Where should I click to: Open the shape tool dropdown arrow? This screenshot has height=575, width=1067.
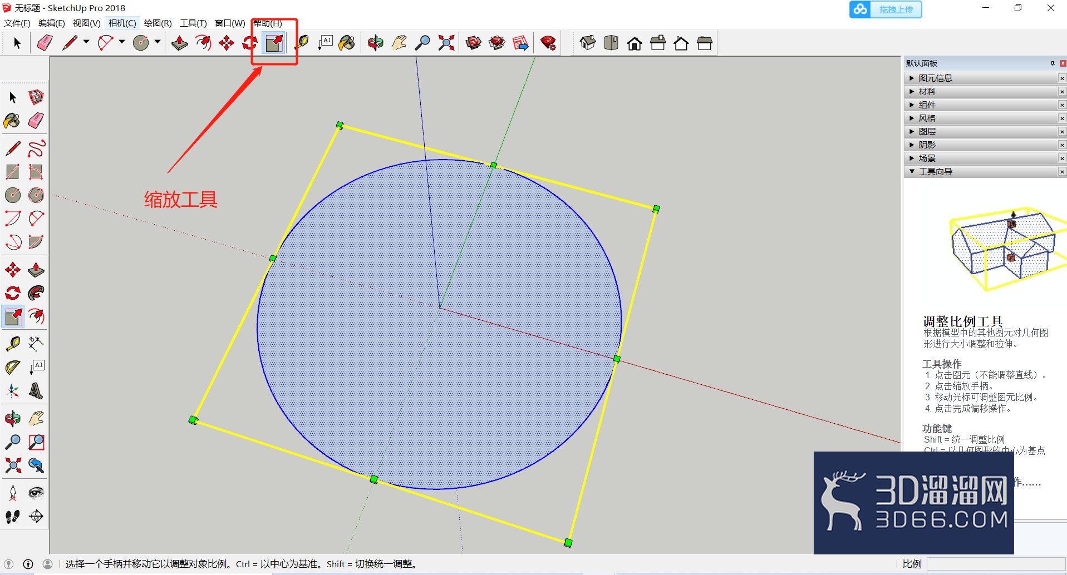(x=158, y=42)
